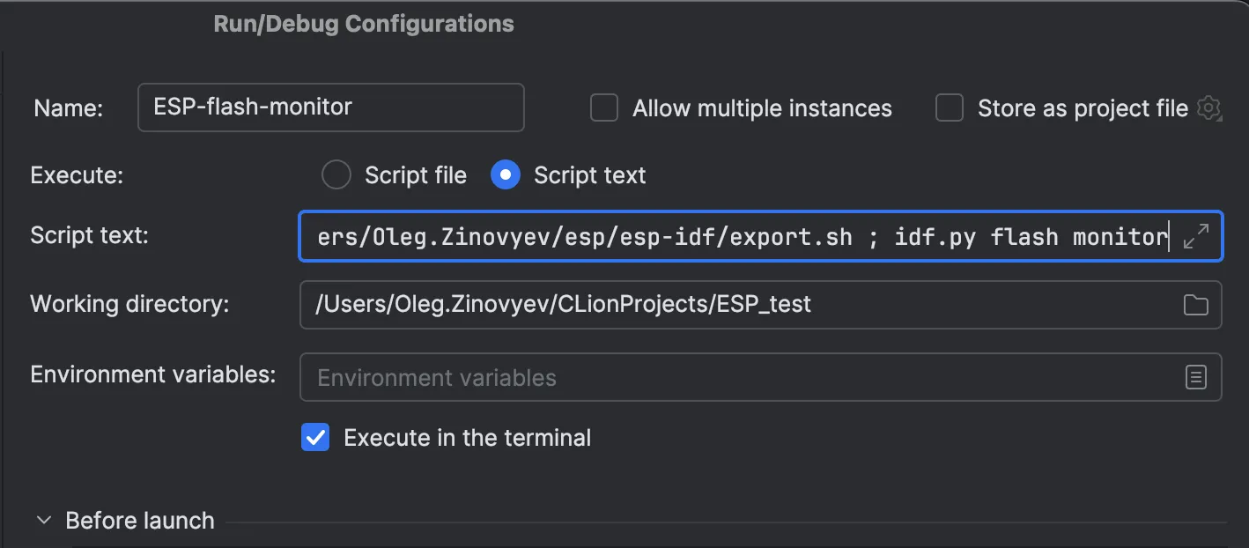Select the Script file radio option
The image size is (1249, 548).
336,175
